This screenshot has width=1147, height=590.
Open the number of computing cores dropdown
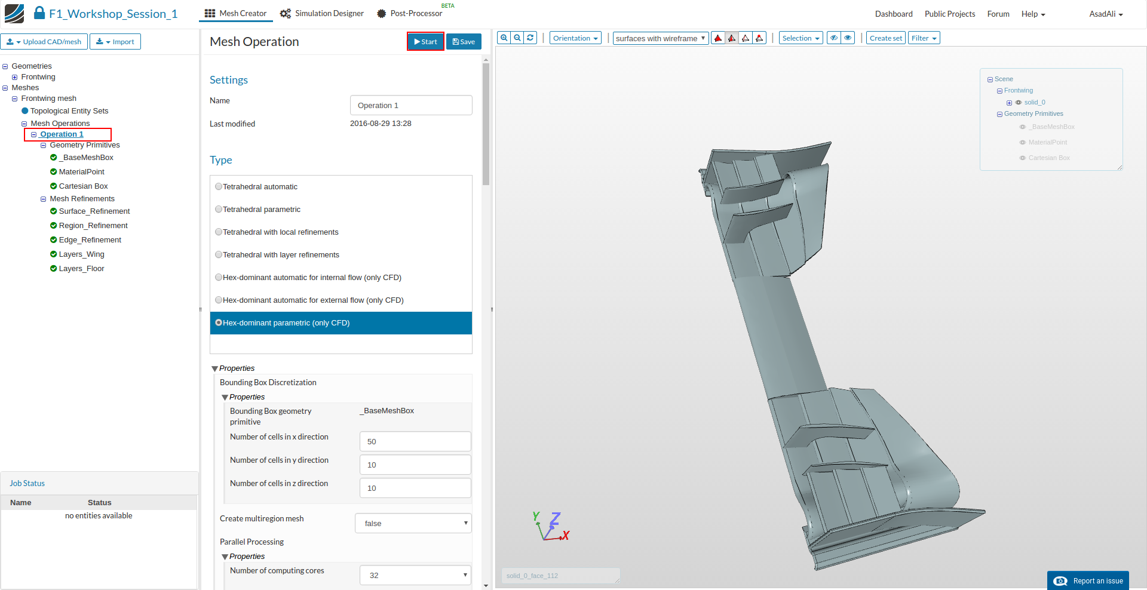(x=415, y=575)
